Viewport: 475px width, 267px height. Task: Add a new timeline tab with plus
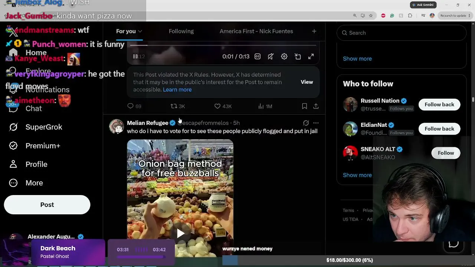click(x=314, y=31)
